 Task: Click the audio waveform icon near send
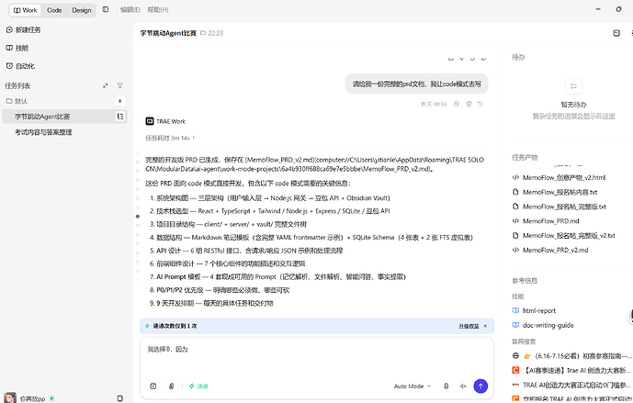point(463,386)
